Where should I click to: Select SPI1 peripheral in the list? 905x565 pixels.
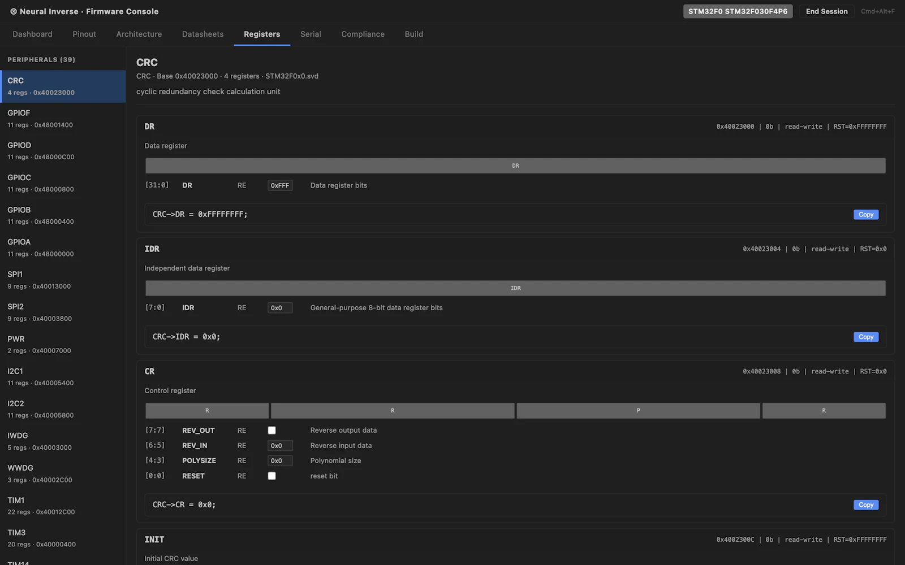point(63,280)
